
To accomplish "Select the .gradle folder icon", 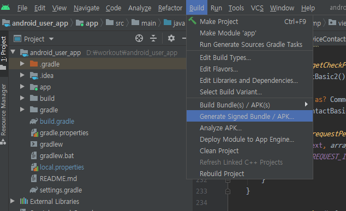I will click(34, 64).
